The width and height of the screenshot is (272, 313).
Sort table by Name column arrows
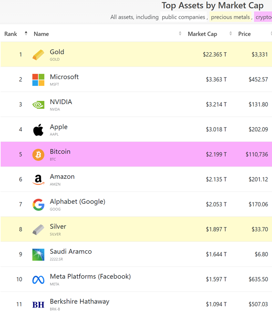point(180,33)
